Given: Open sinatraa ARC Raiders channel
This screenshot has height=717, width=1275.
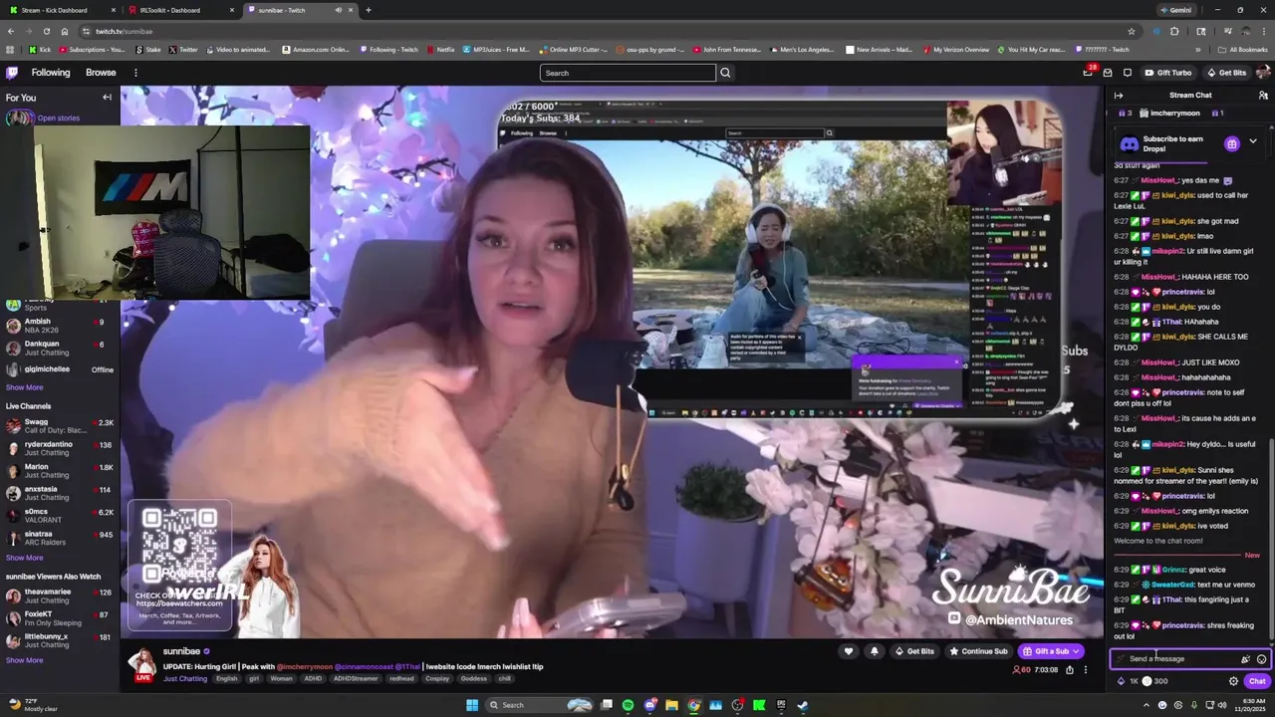Looking at the screenshot, I should pos(60,538).
